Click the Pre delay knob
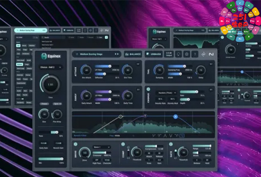 [57, 115]
